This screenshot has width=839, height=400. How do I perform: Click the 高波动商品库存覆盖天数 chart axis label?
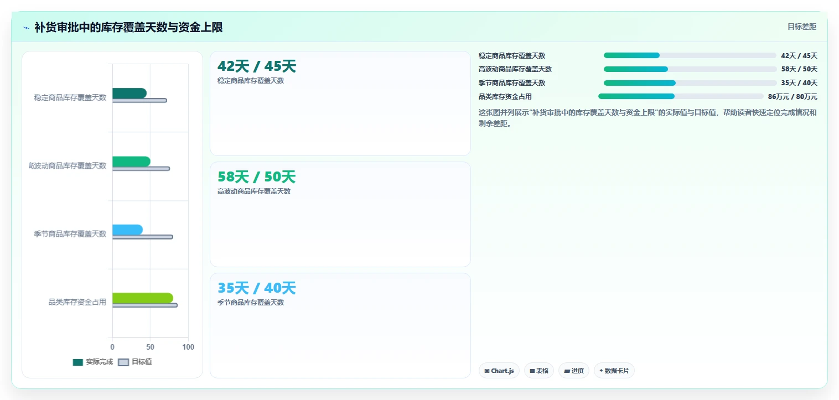[x=67, y=165]
